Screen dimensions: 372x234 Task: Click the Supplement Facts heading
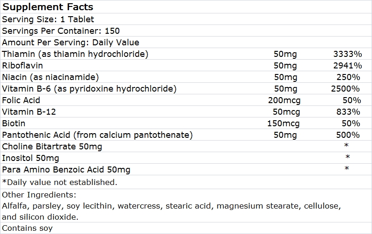pyautogui.click(x=48, y=7)
